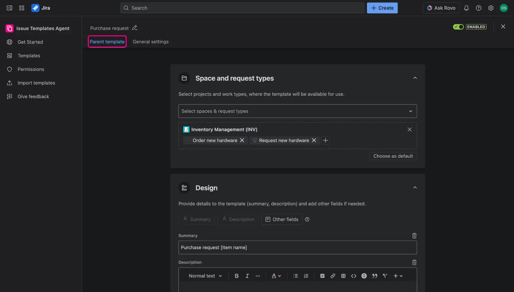Open the Templates section in the sidebar
514x292 pixels.
[28, 55]
